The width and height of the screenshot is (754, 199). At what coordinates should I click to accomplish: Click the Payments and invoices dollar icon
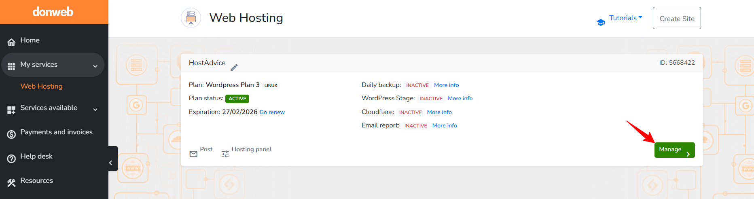[11, 134]
